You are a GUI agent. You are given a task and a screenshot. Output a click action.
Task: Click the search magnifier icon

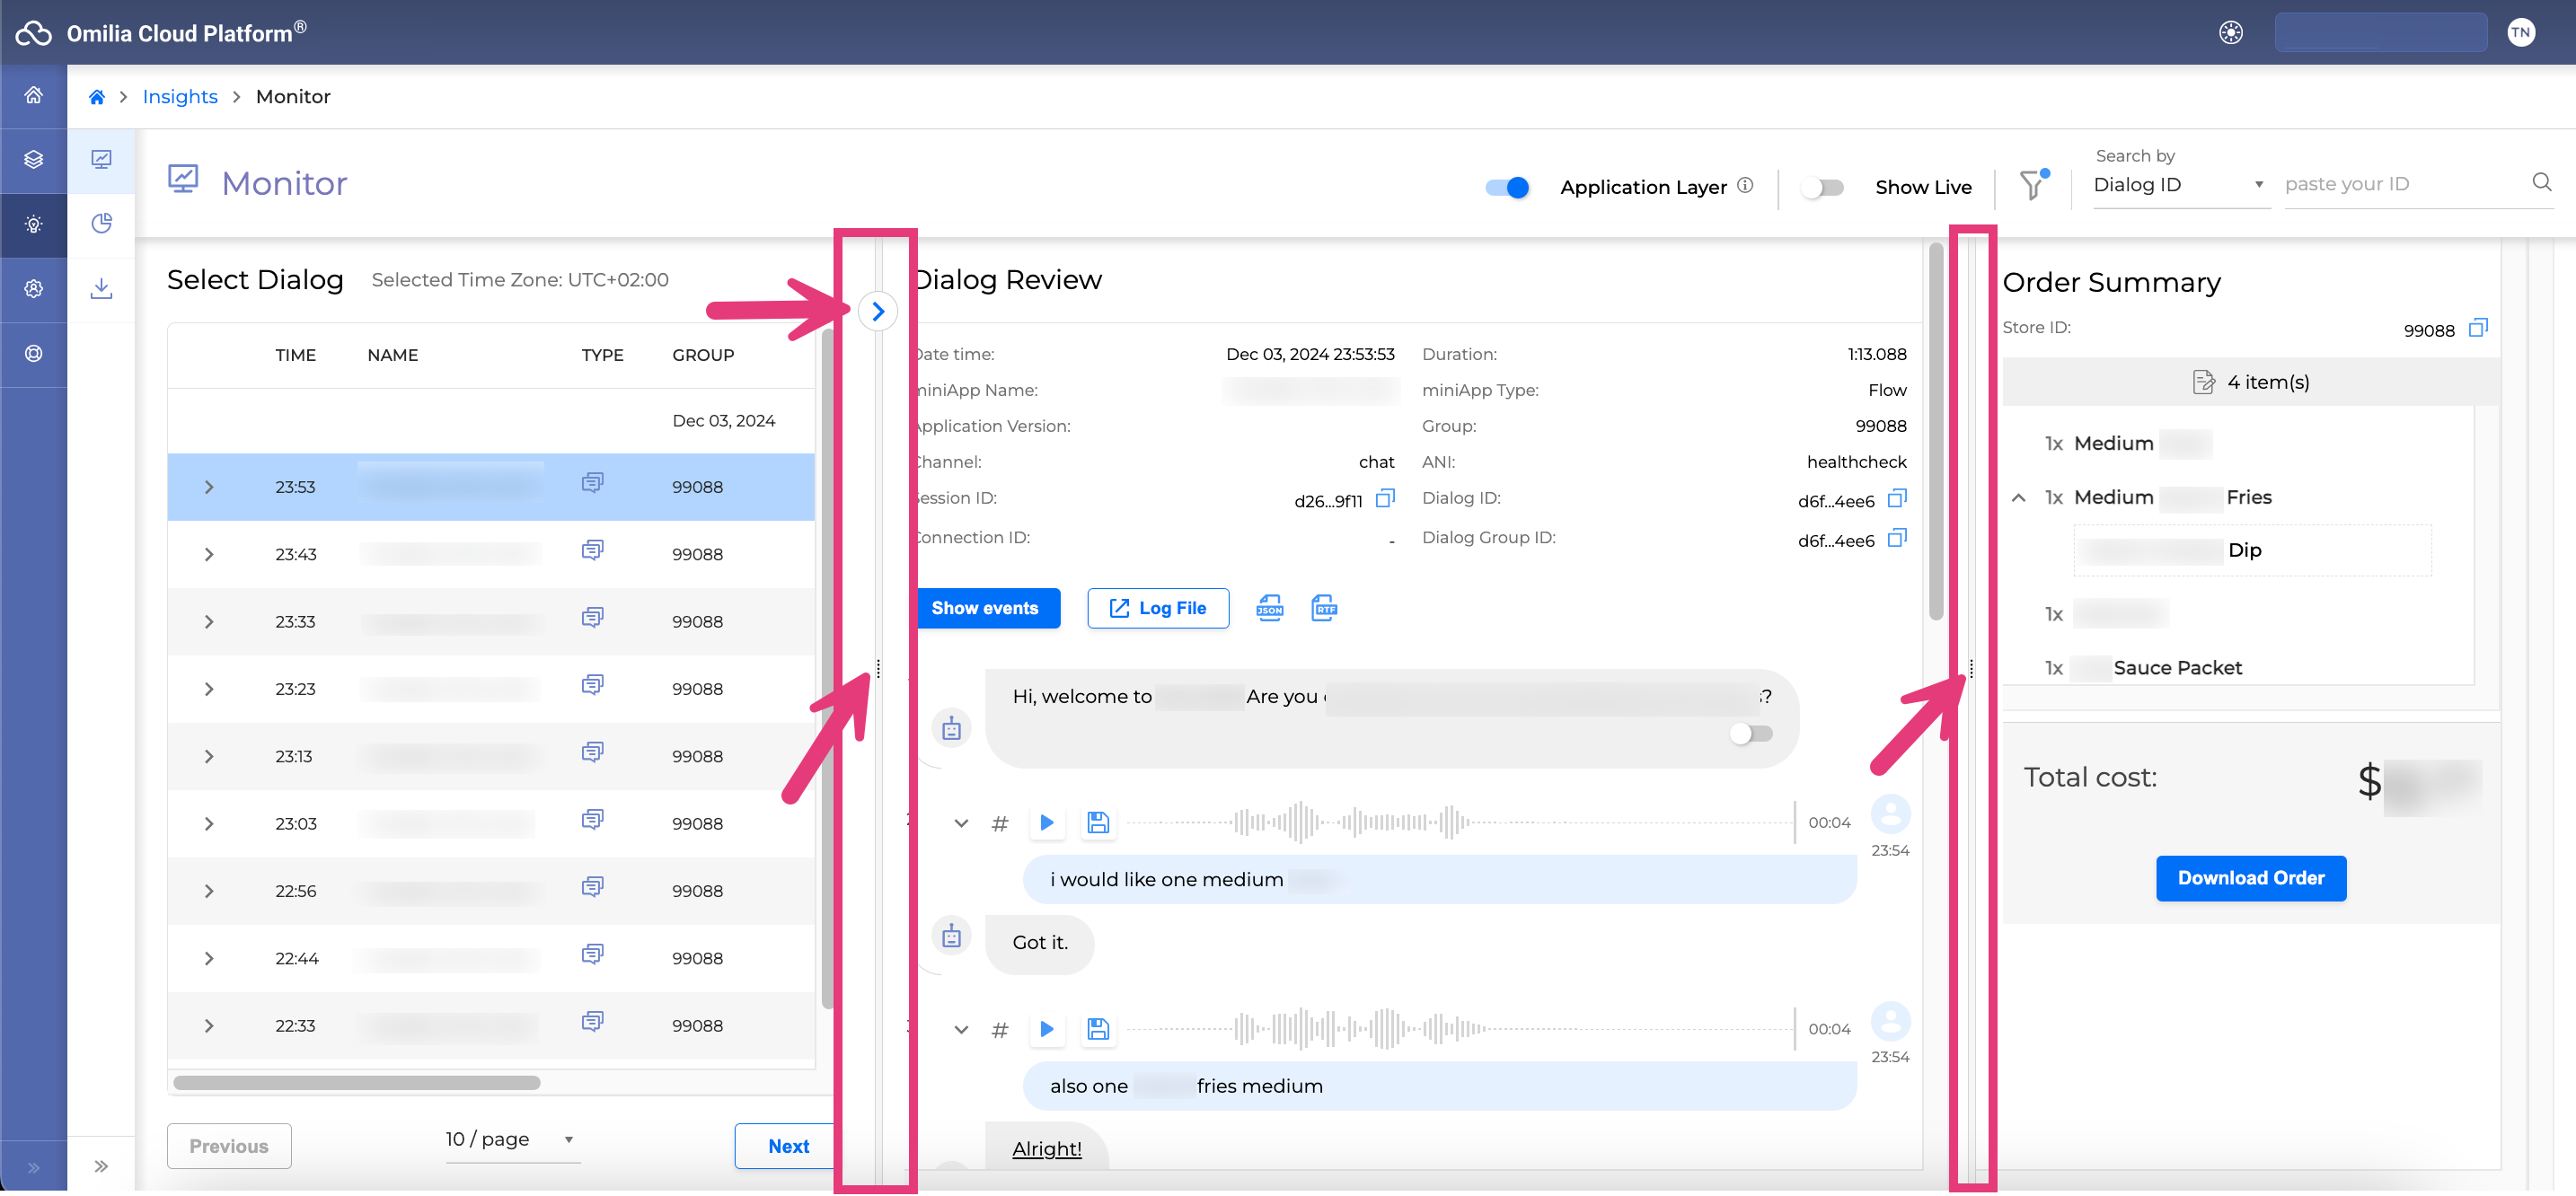point(2541,182)
